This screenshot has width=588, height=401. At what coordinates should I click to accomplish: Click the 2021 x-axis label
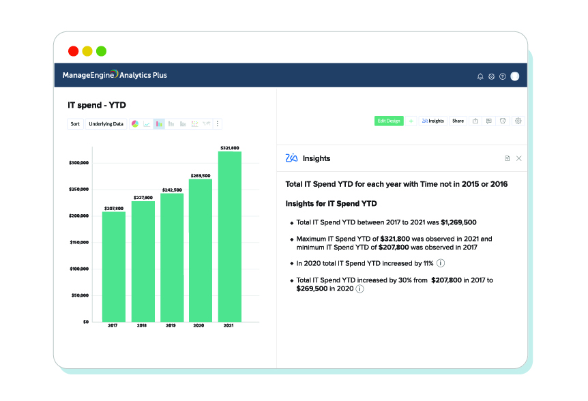229,325
